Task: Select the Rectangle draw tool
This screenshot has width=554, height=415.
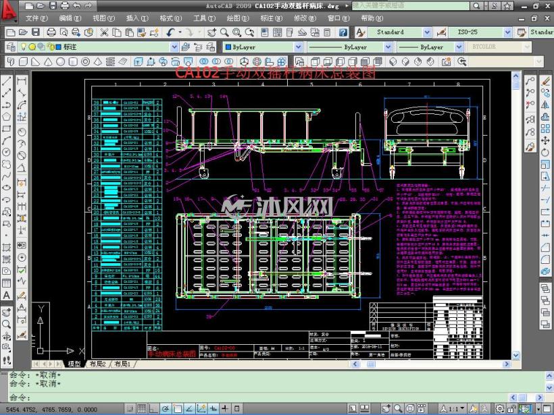Action: click(x=6, y=128)
